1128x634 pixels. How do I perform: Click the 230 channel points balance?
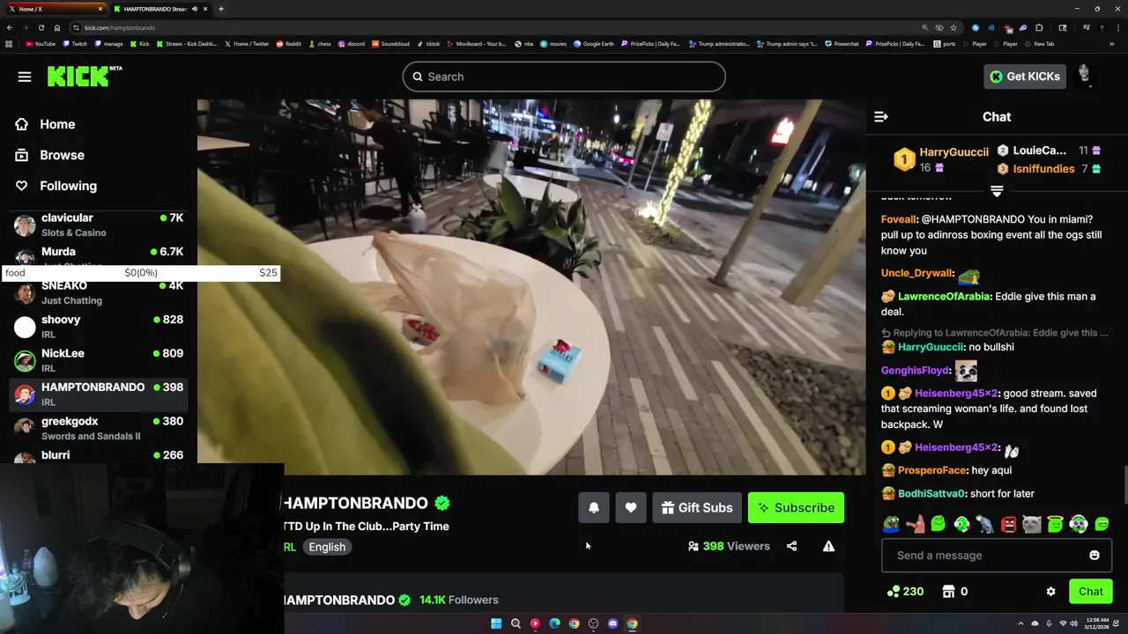[905, 592]
